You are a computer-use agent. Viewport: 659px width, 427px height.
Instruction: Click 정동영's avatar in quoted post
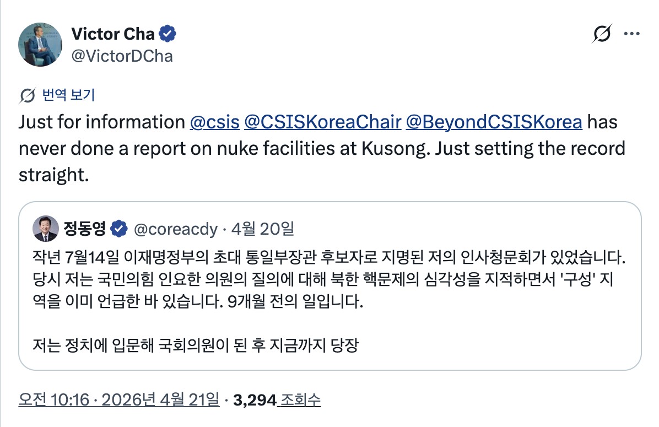click(46, 228)
